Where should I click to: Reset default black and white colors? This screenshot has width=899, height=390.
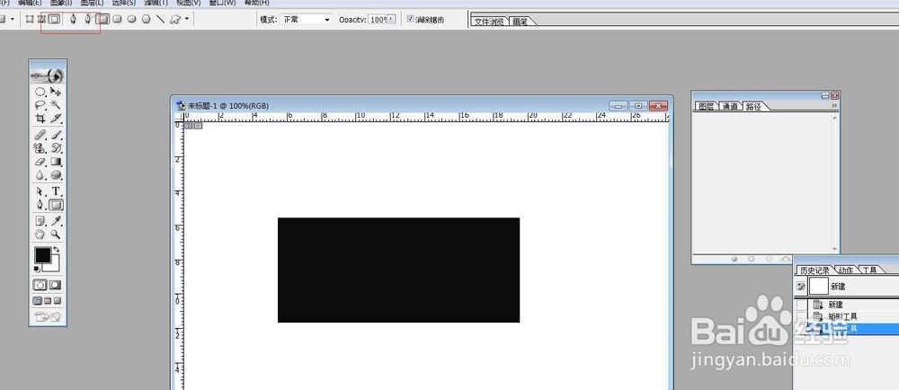pyautogui.click(x=37, y=269)
